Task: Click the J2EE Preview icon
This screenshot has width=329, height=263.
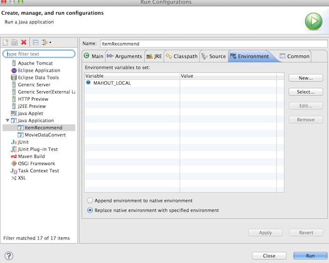Action: tap(14, 106)
